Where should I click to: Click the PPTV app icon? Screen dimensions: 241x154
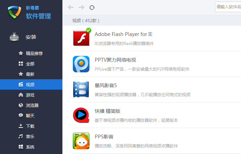coord(81,64)
